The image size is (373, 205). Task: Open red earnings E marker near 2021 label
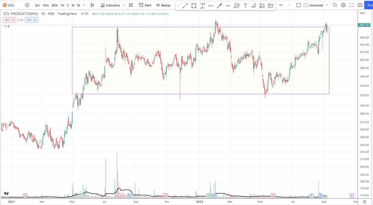pos(25,196)
